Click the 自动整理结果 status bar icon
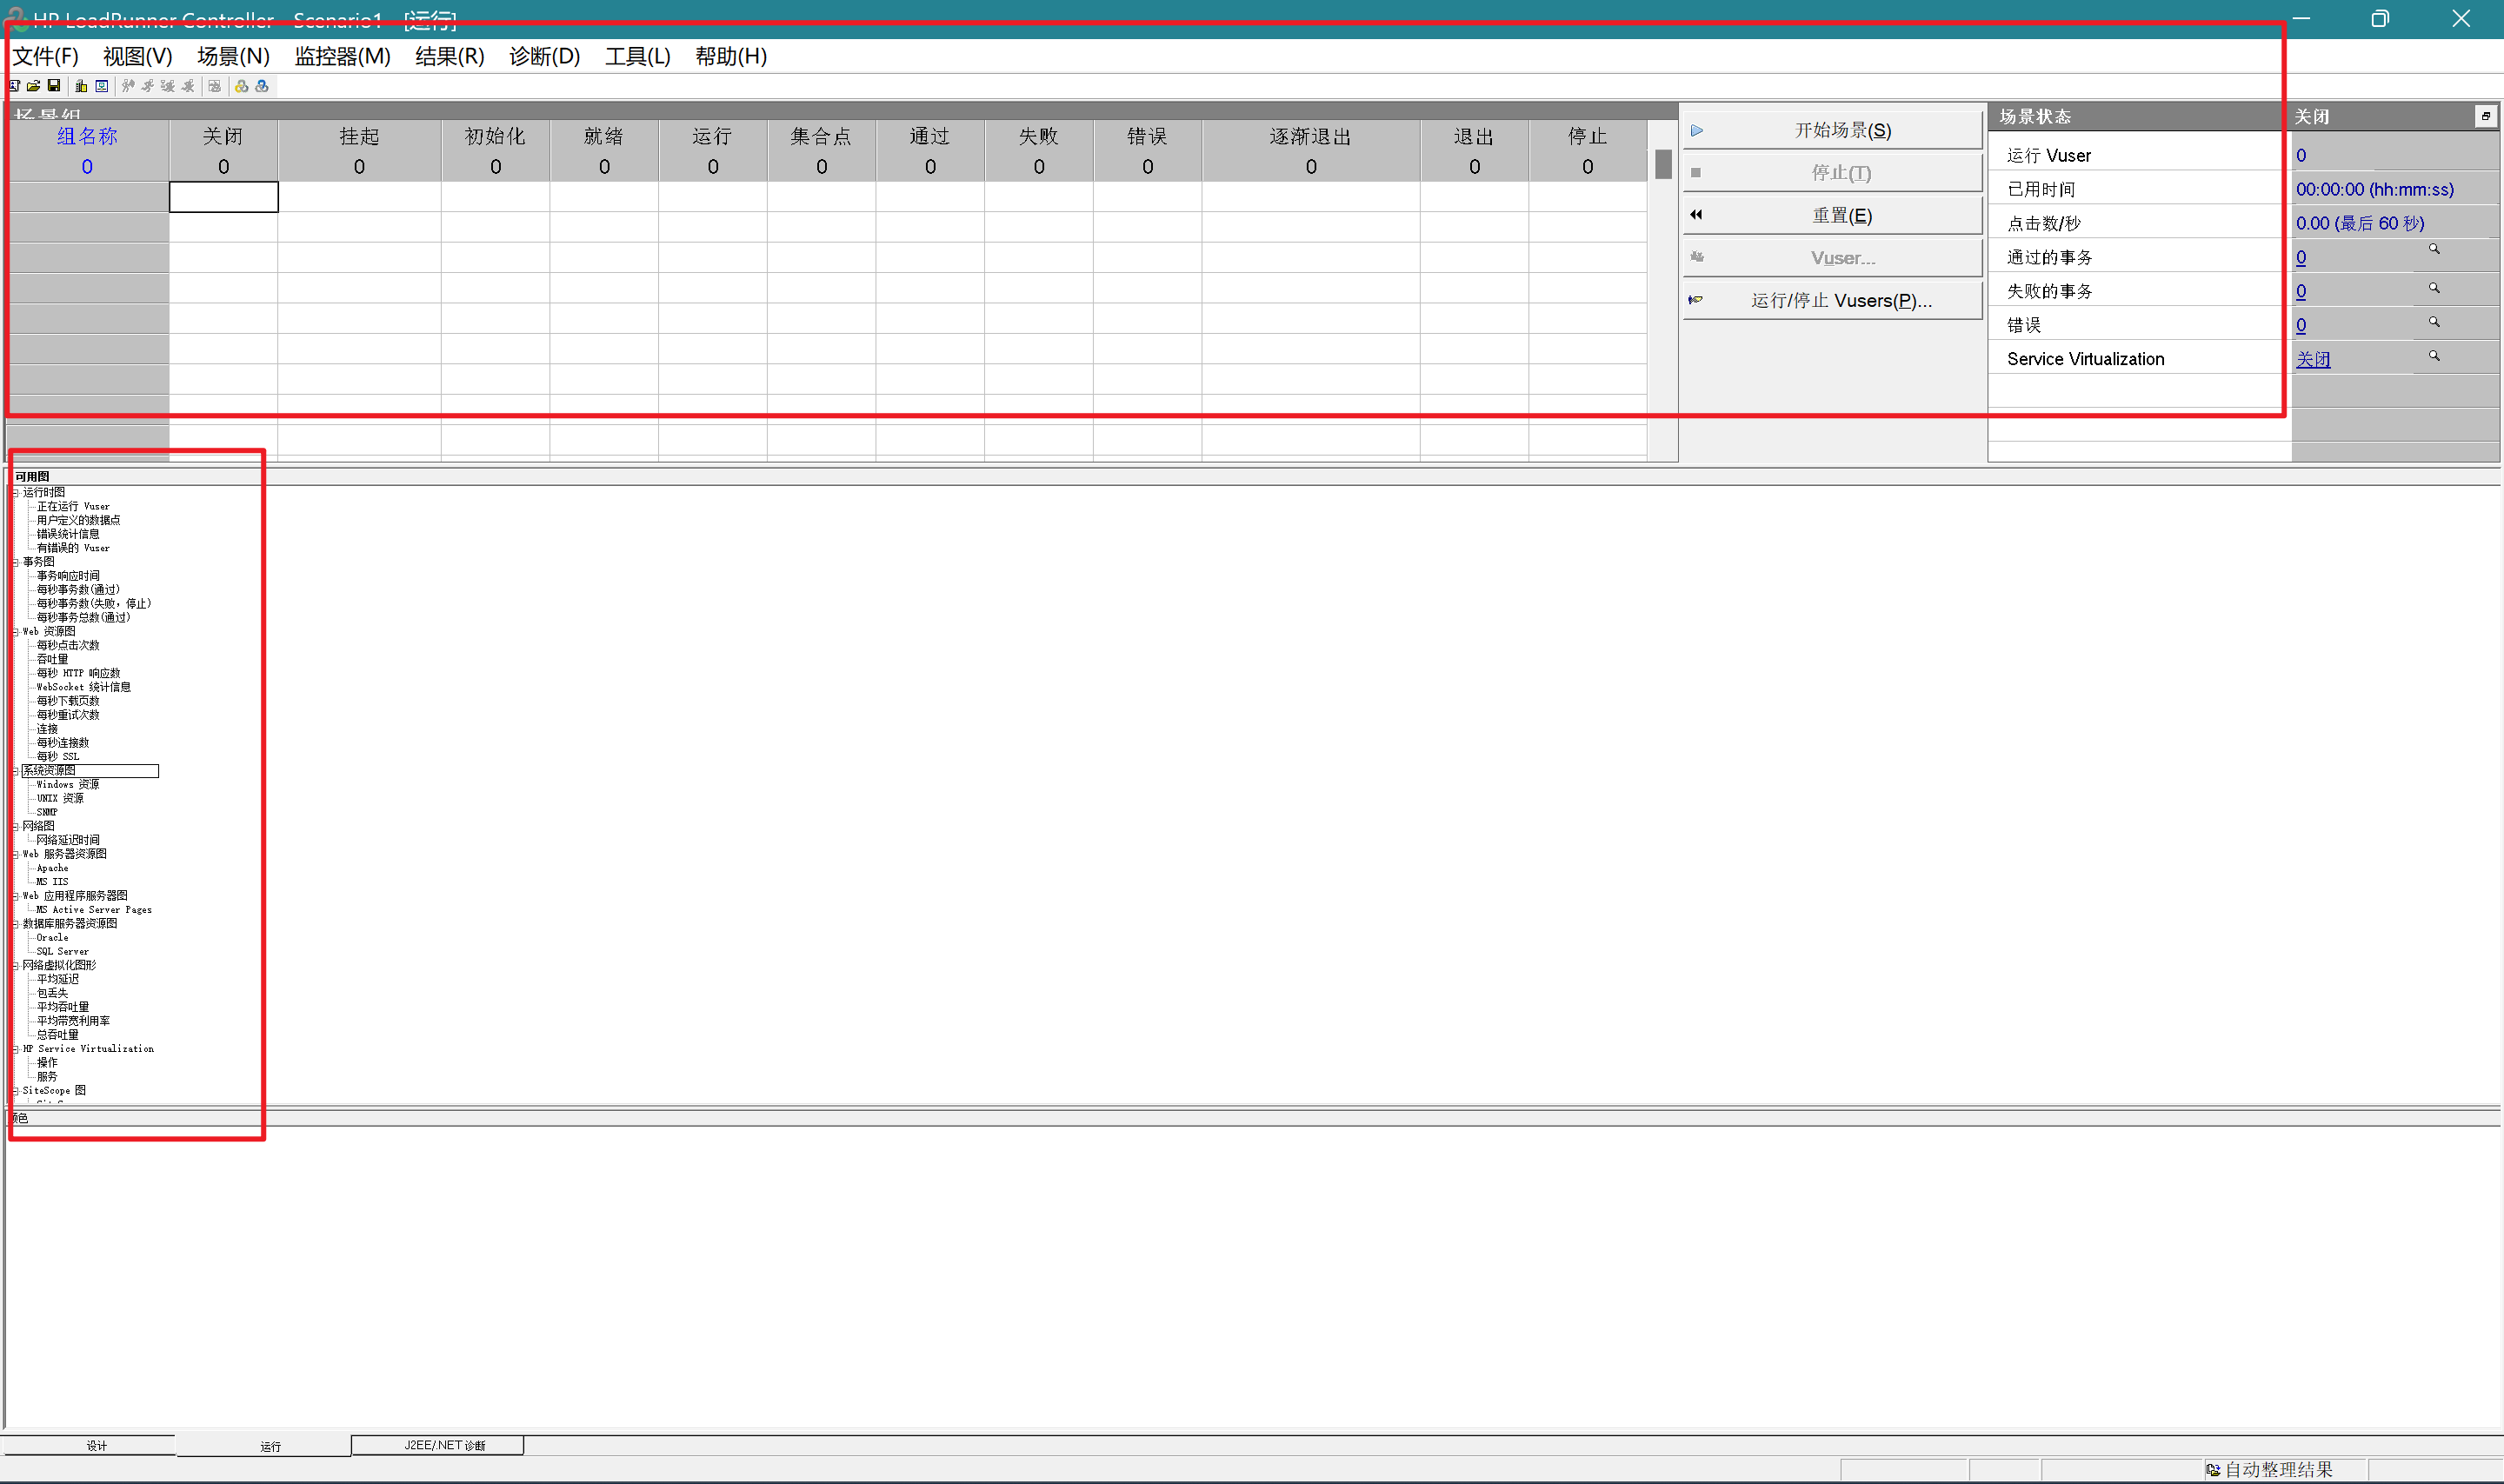This screenshot has width=2504, height=1484. coord(2214,1470)
